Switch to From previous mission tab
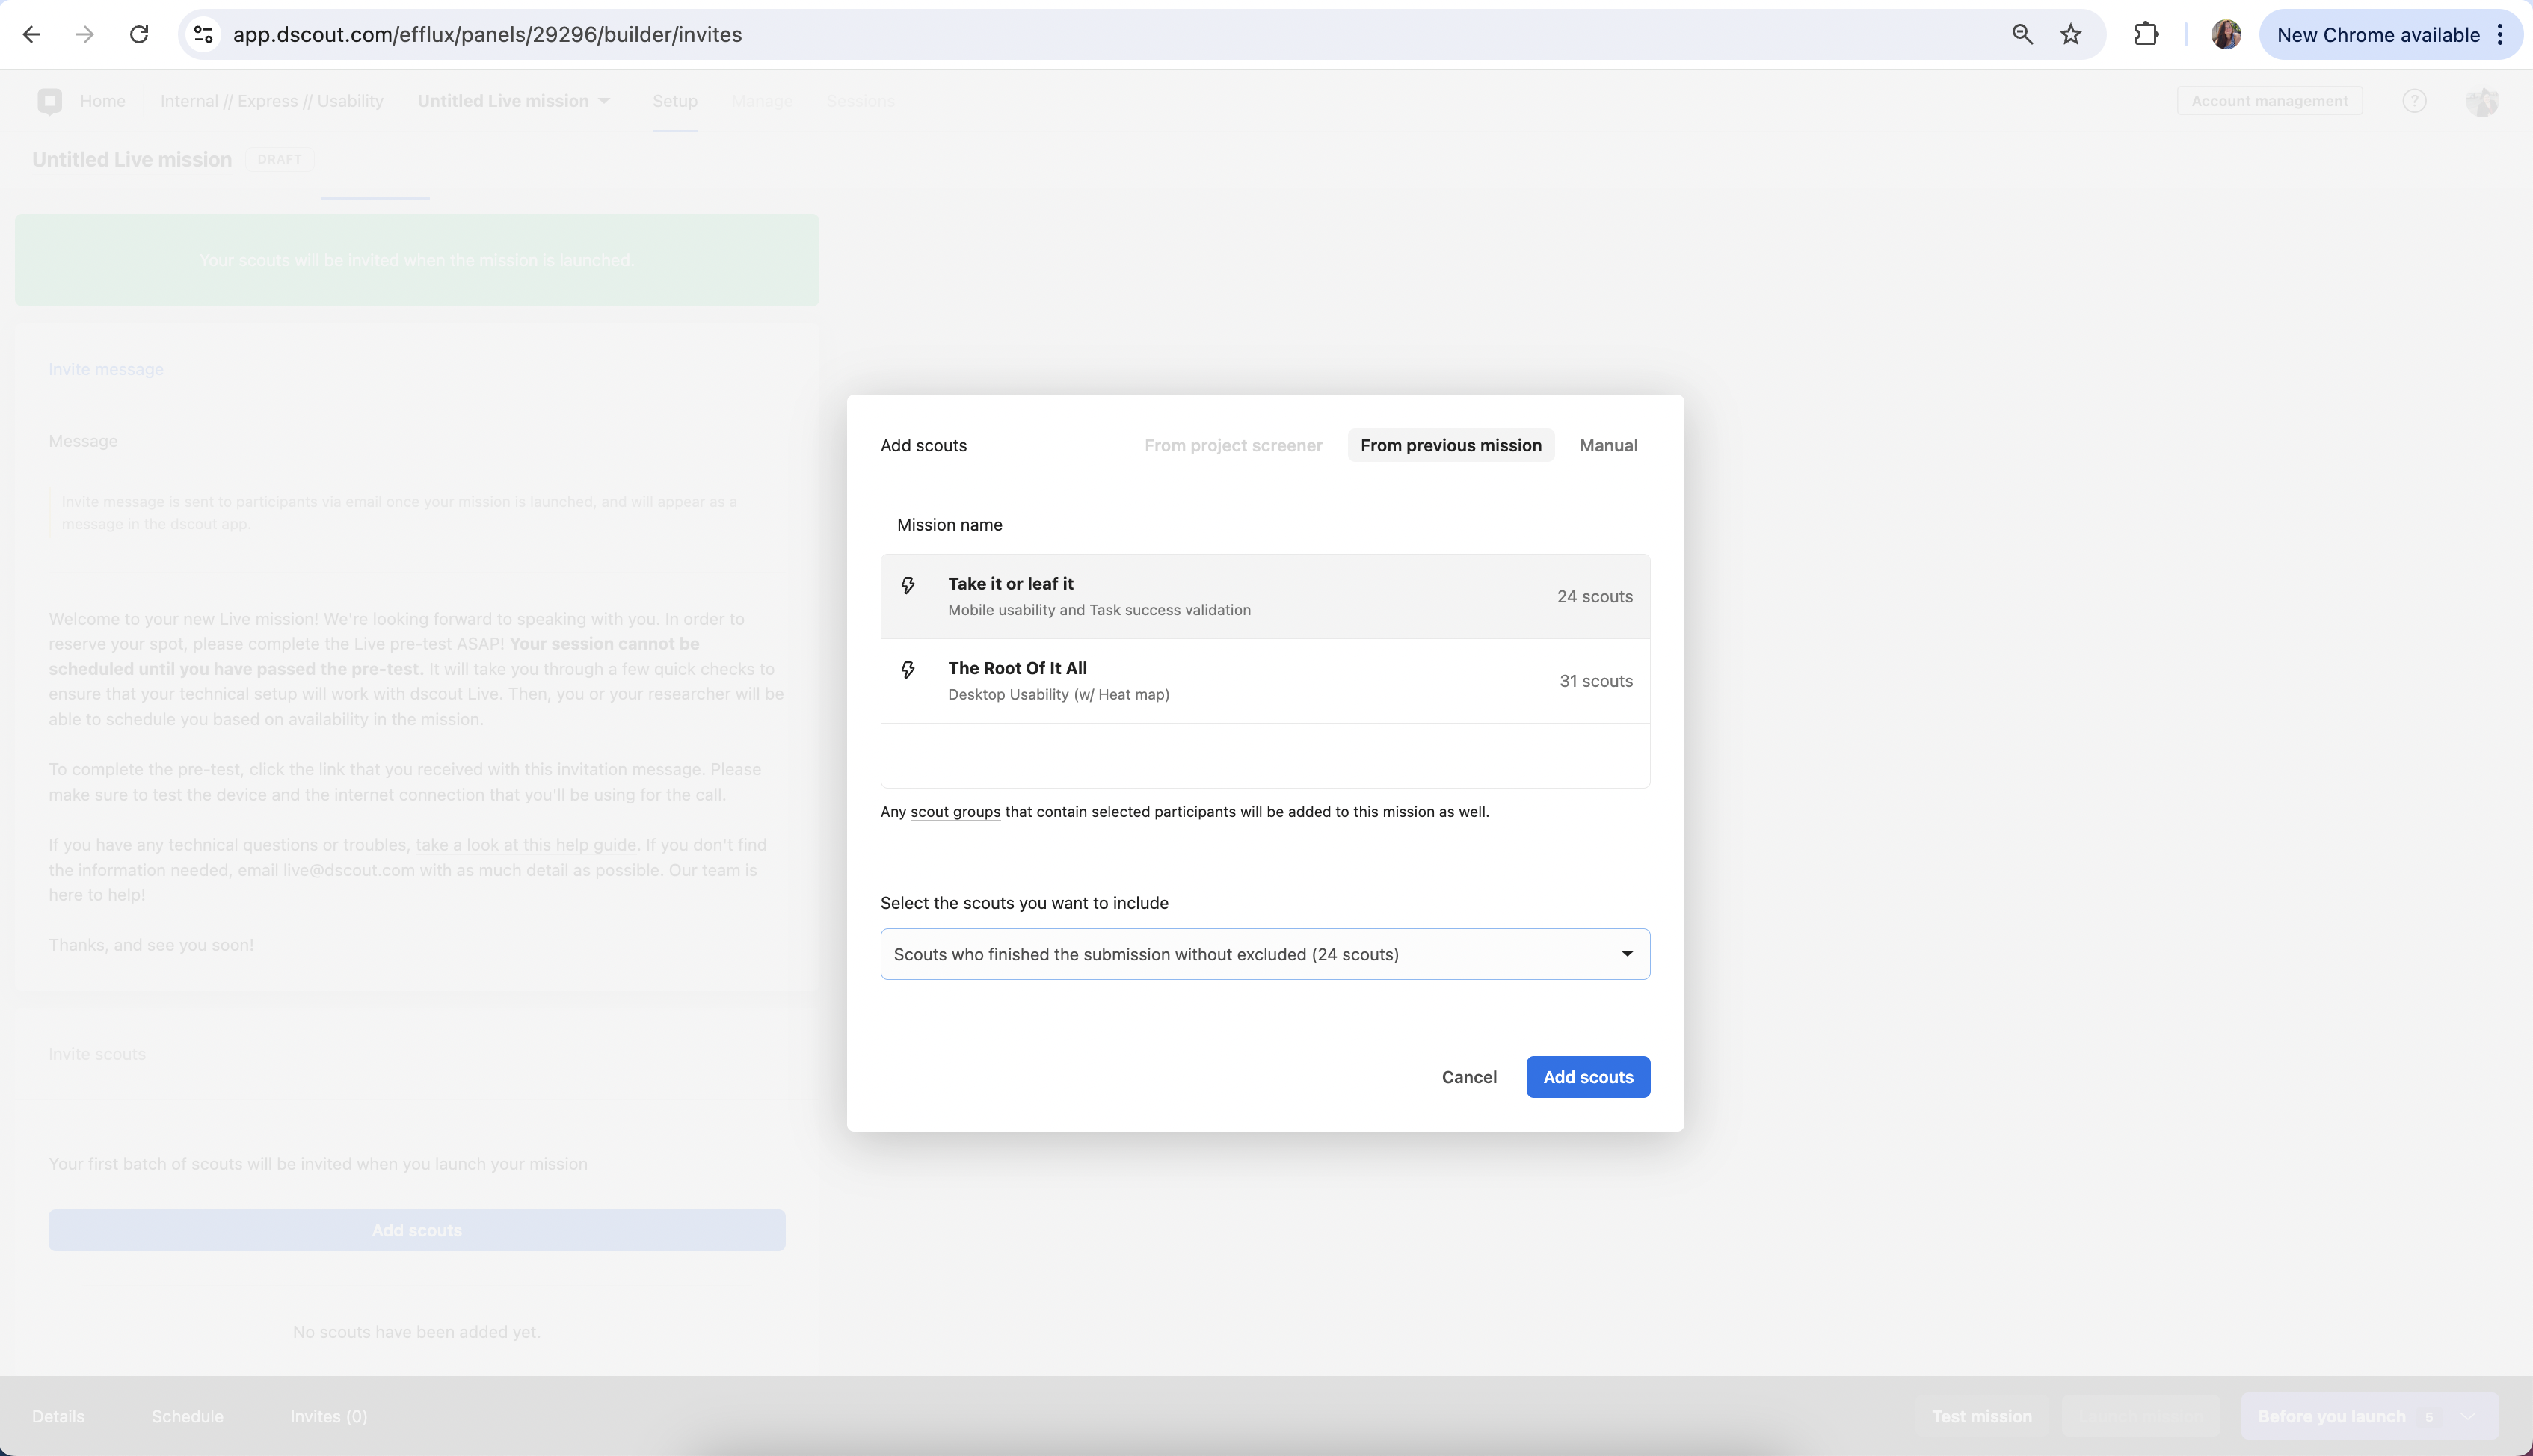The width and height of the screenshot is (2533, 1456). coord(1450,446)
